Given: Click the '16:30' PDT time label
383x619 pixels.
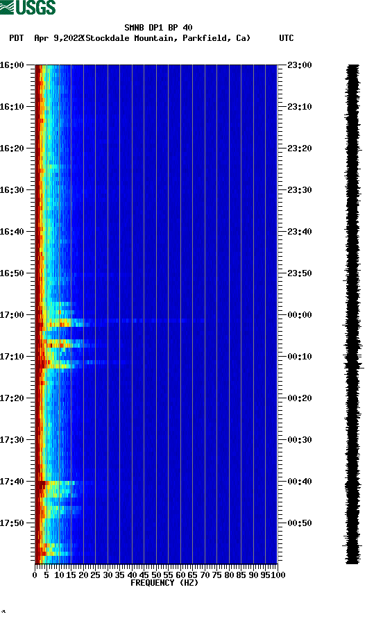Looking at the screenshot, I should pos(12,190).
